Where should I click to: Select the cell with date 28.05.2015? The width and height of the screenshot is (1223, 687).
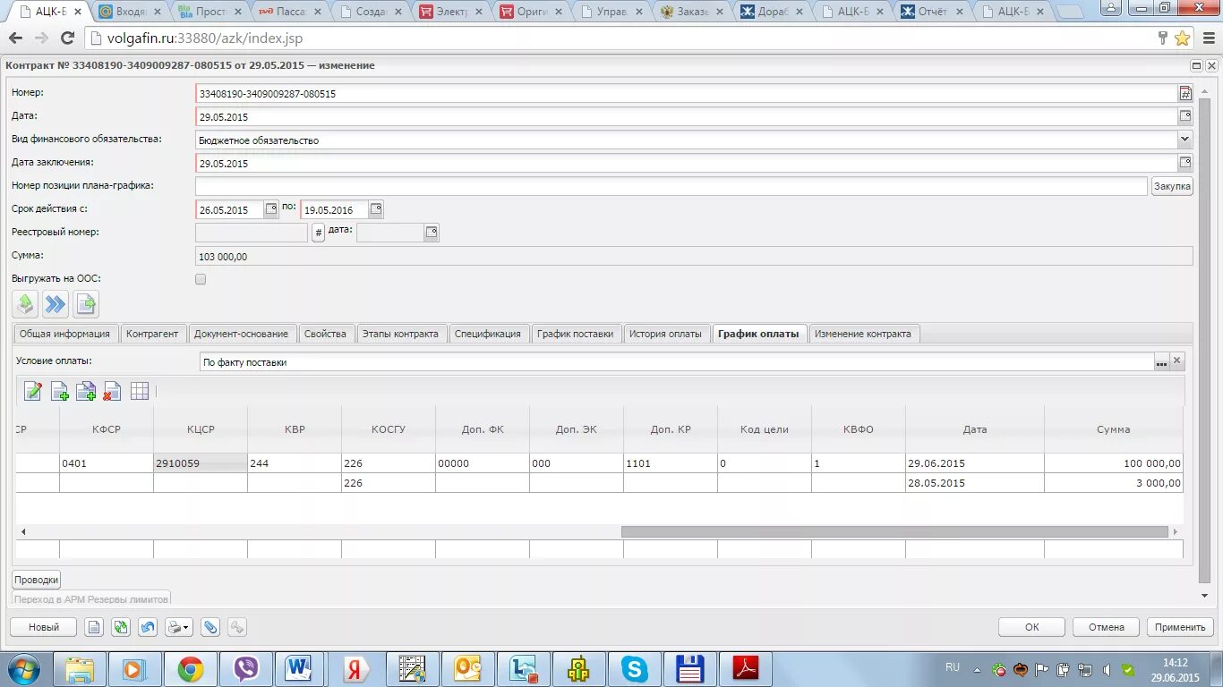(x=975, y=483)
